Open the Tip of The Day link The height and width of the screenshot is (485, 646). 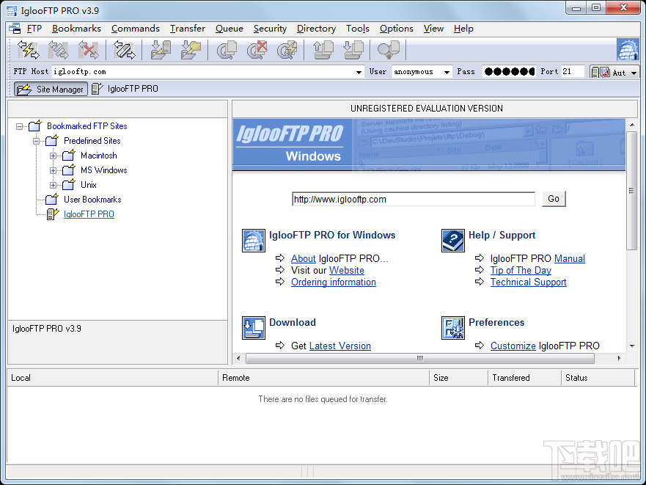point(521,270)
